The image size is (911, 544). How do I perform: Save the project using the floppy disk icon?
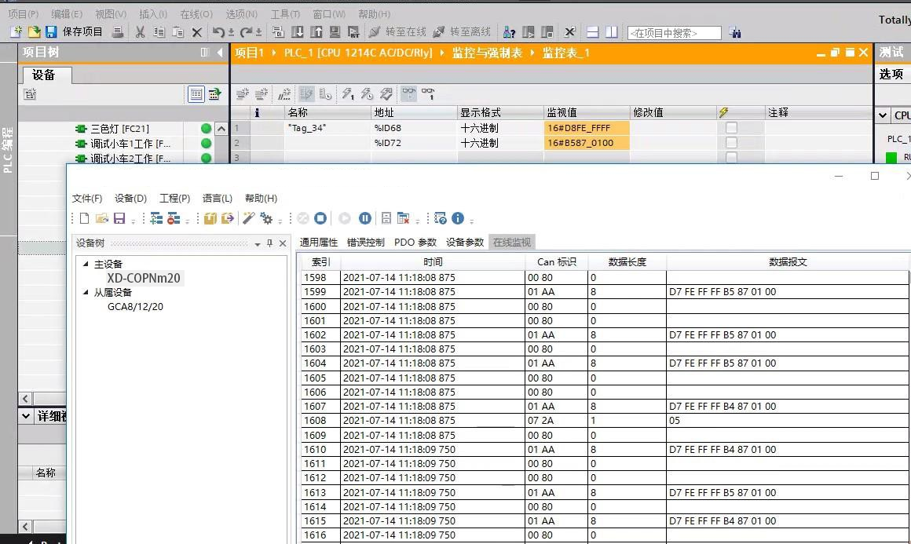coord(51,32)
